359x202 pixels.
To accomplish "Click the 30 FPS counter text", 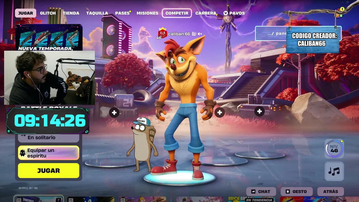I will pyautogui.click(x=28, y=188).
